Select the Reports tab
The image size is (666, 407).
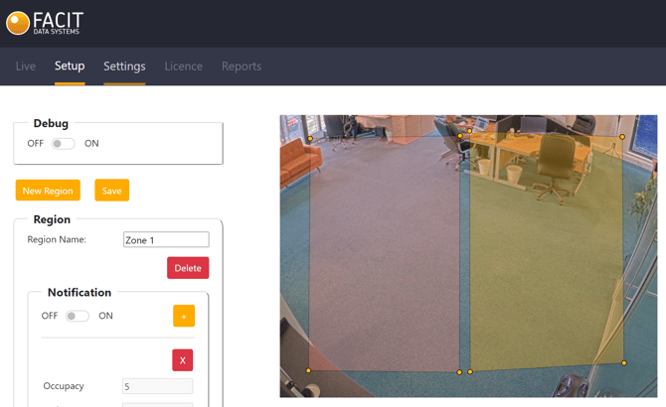pyautogui.click(x=242, y=67)
